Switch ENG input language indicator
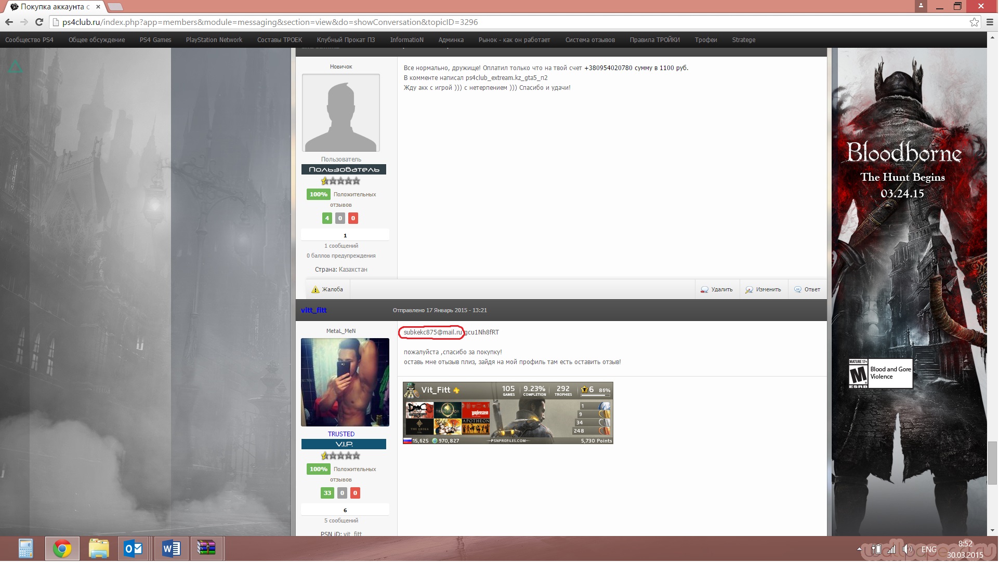The height and width of the screenshot is (562, 999). [929, 550]
